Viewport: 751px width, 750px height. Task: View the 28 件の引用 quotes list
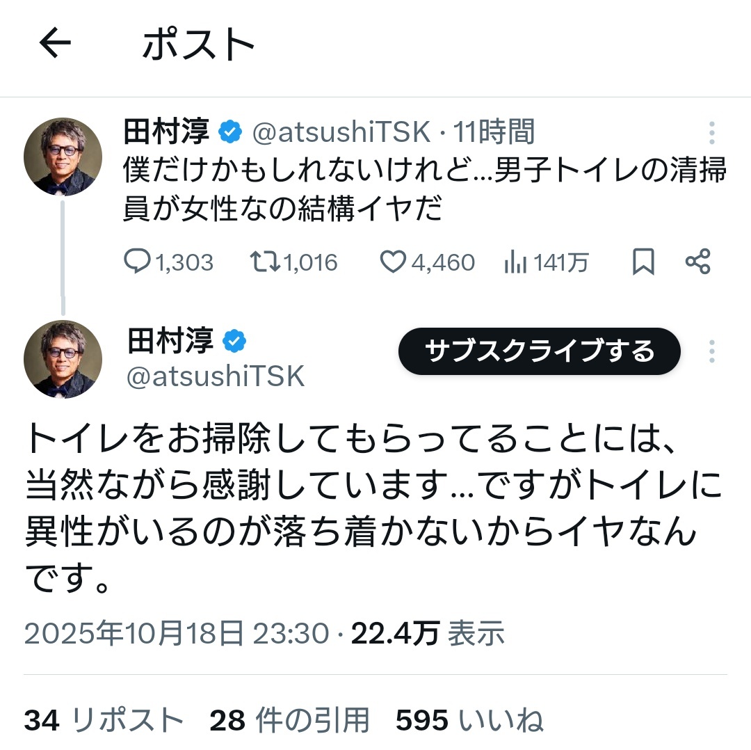[289, 721]
